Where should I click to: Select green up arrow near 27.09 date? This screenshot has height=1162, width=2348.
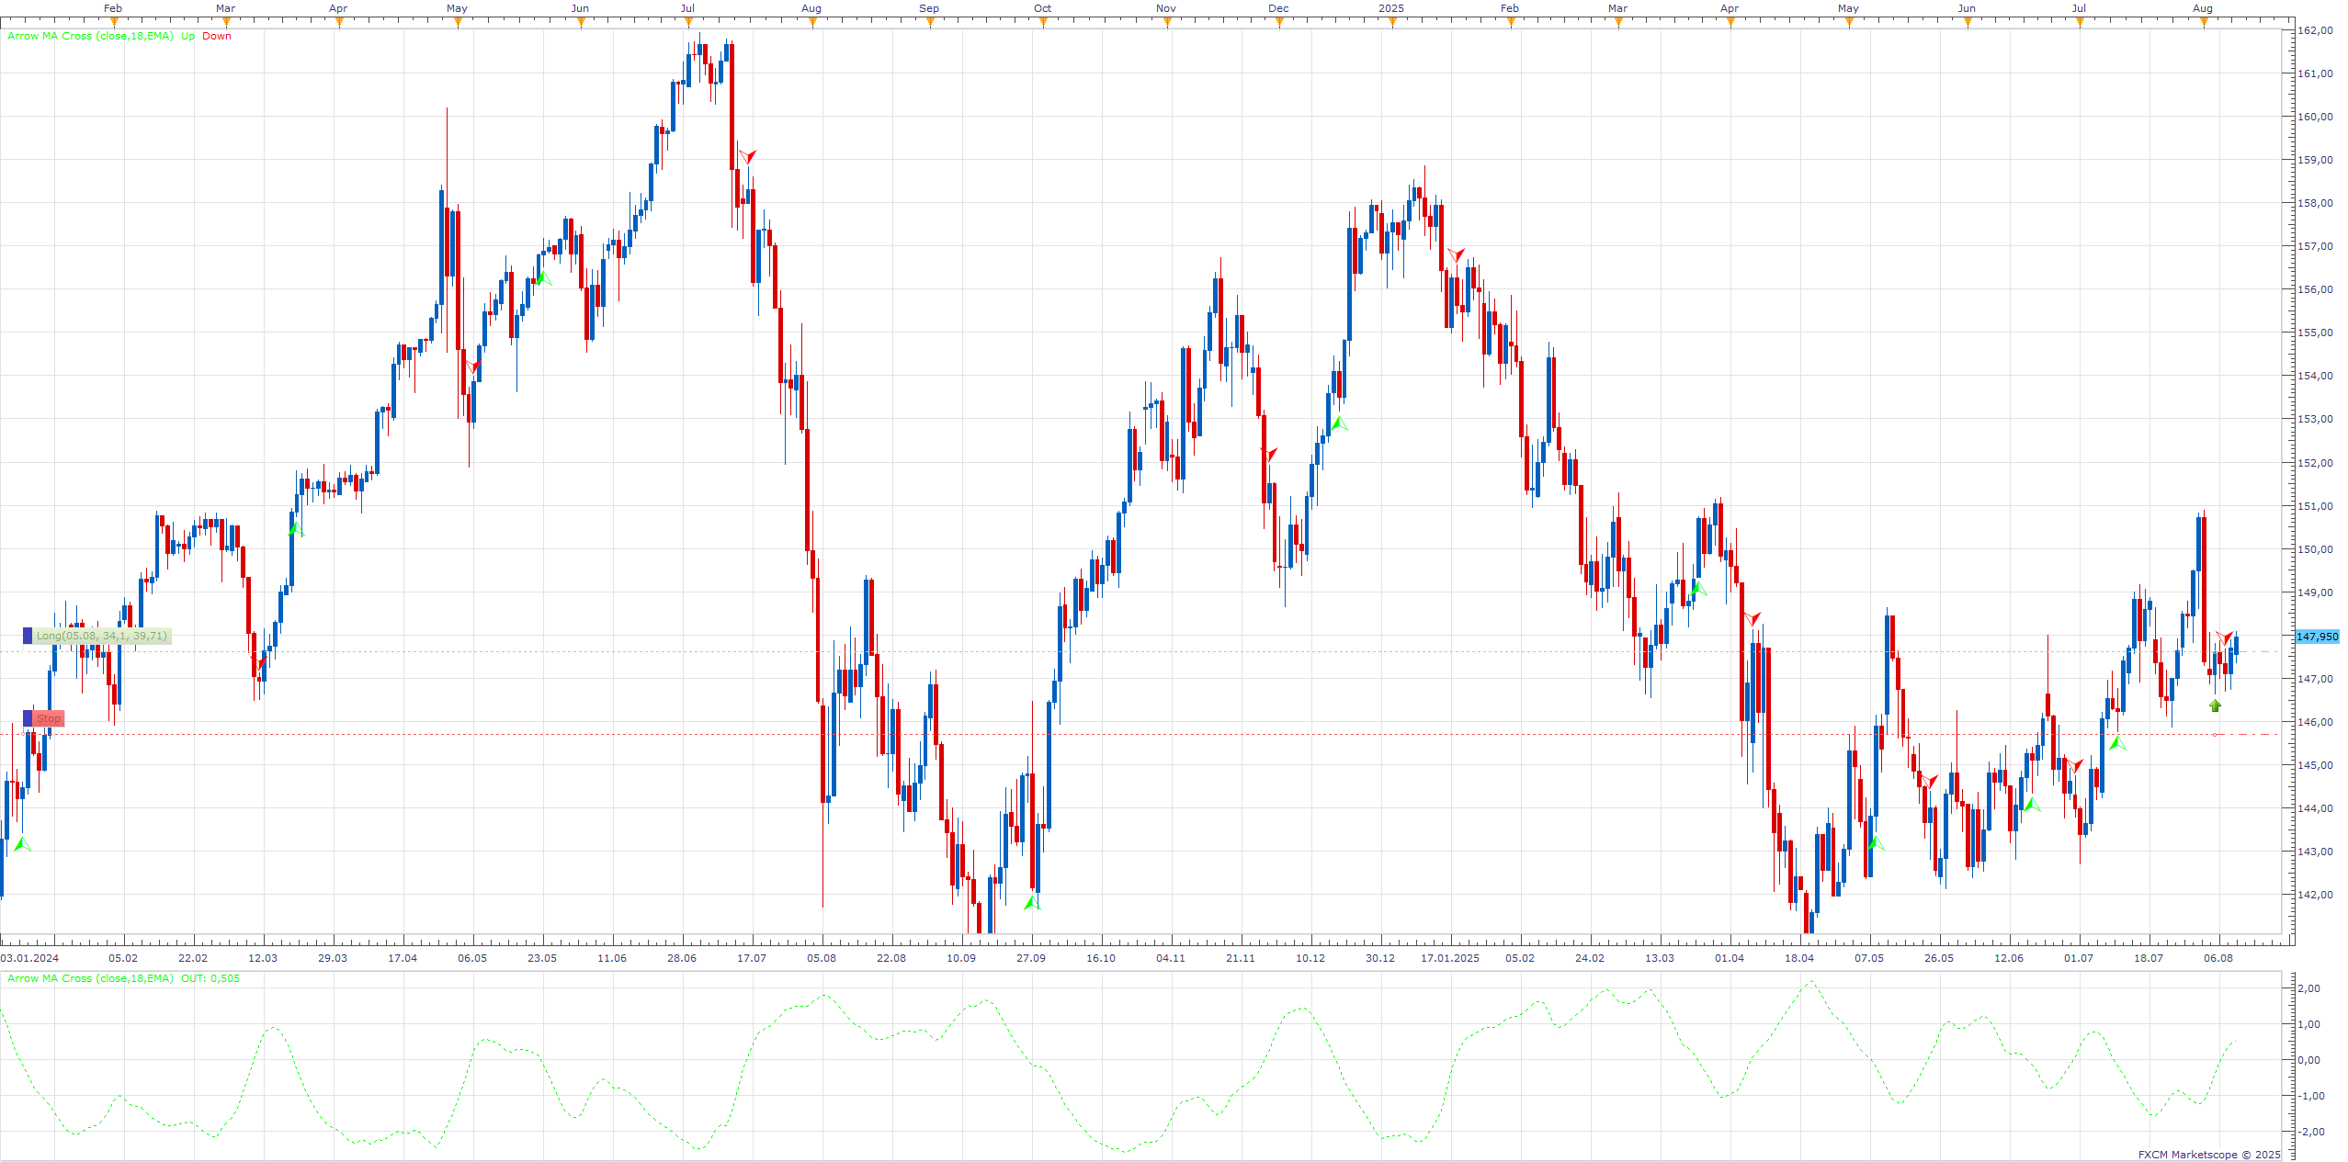pos(1031,903)
